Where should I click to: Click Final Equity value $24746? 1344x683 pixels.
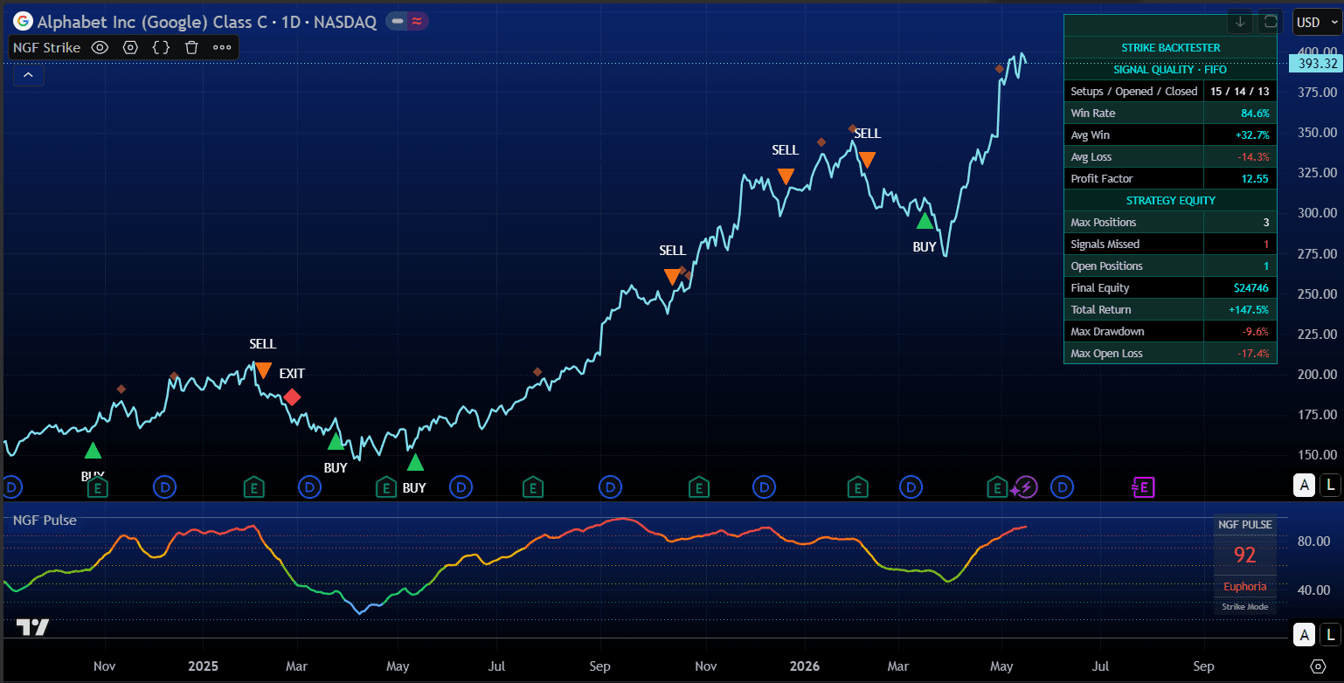(1253, 288)
